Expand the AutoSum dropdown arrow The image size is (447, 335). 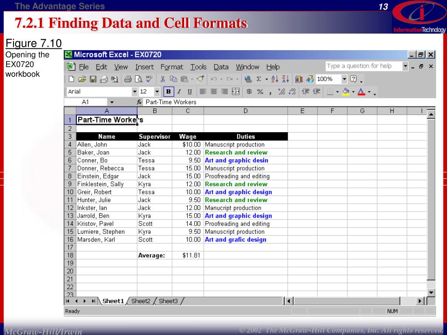(267, 79)
